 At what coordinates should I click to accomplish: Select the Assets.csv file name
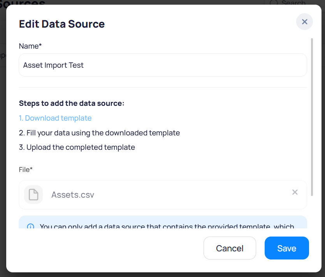pyautogui.click(x=73, y=195)
